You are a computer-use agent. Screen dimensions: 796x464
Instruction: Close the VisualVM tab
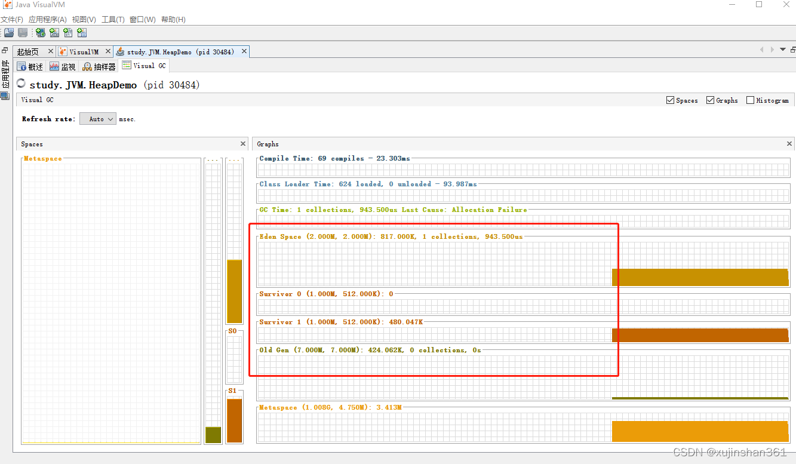(108, 52)
